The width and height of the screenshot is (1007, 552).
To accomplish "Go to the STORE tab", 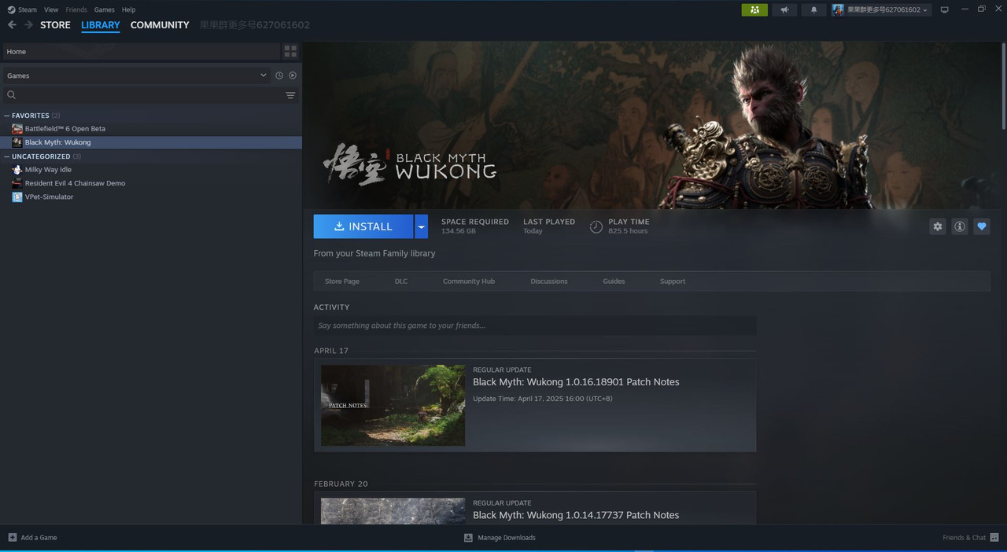I will [55, 25].
